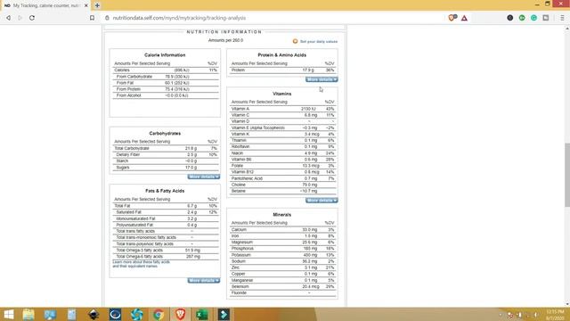Open a new browser tab with plus
This screenshot has width=570, height=321.
97,5
